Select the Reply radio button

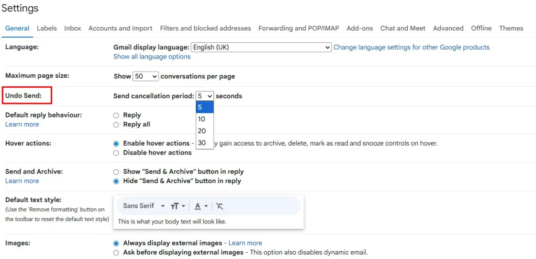click(x=116, y=115)
